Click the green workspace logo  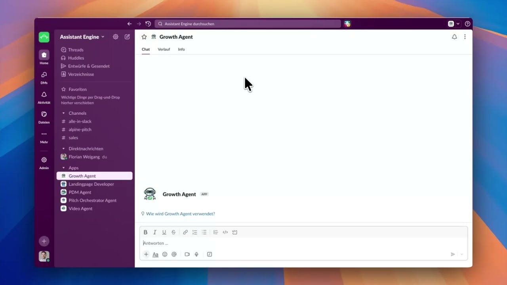44,37
